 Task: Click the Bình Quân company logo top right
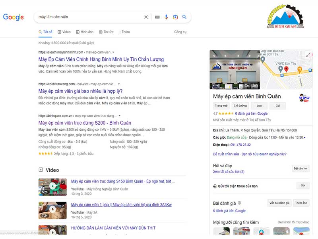pos(285,17)
